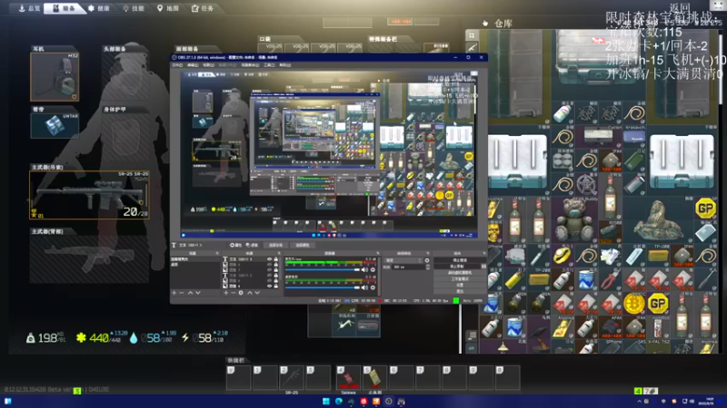Open transition properties gear icon
Viewport: 727px width, 408px height.
click(427, 260)
